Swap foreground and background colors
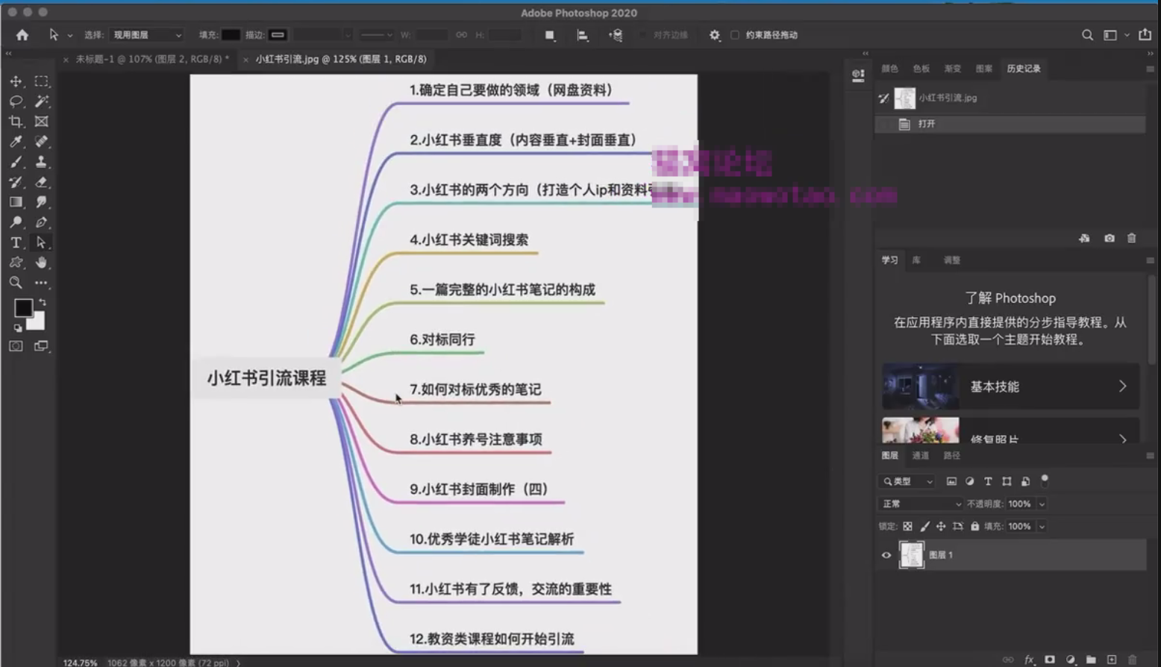This screenshot has height=667, width=1161. [43, 302]
